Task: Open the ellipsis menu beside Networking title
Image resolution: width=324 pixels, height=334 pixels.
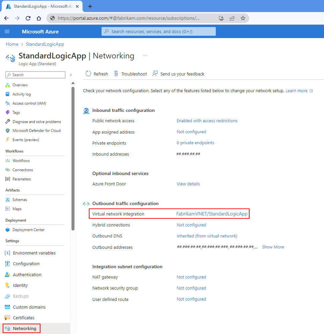Action: 145,56
